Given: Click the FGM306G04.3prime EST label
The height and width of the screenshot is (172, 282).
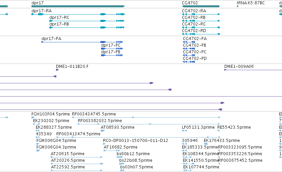Looking at the screenshot, I should [56, 147].
